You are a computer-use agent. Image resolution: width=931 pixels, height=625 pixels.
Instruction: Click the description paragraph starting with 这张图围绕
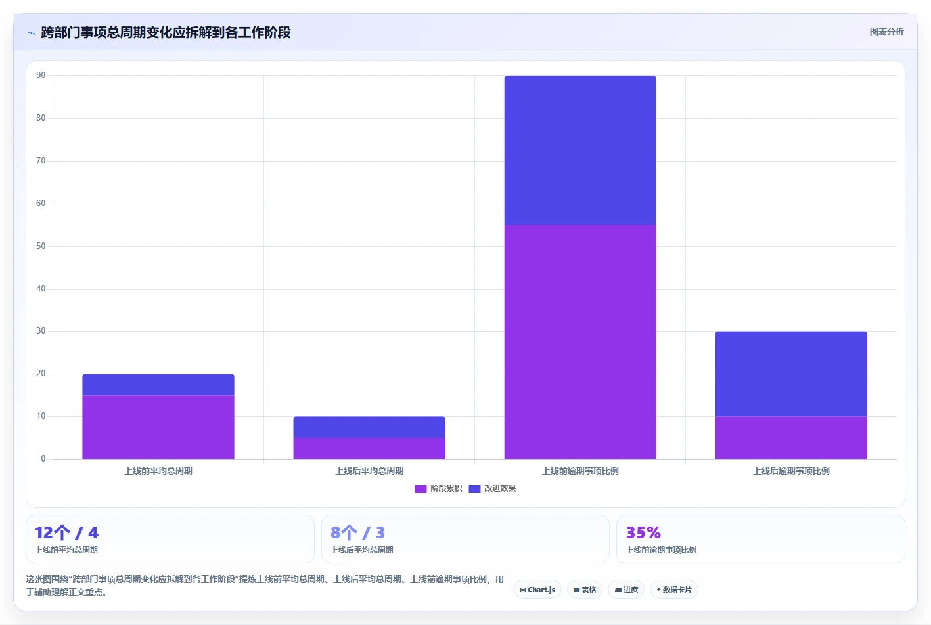pyautogui.click(x=265, y=586)
